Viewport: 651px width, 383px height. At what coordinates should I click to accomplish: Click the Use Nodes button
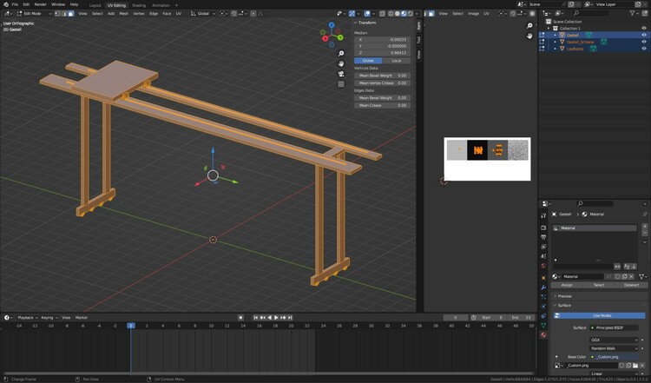(x=602, y=315)
